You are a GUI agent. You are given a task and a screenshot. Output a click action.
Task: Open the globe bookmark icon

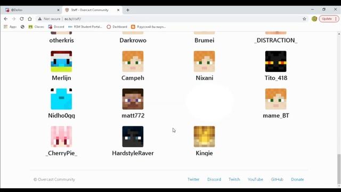click(22, 27)
